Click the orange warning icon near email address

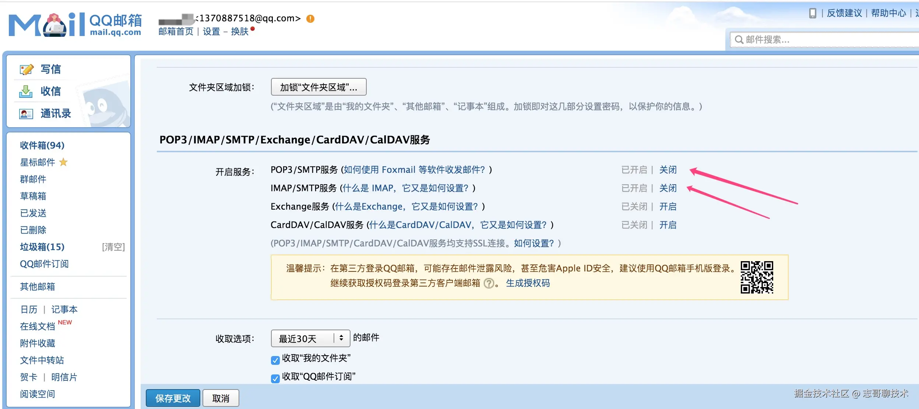310,19
